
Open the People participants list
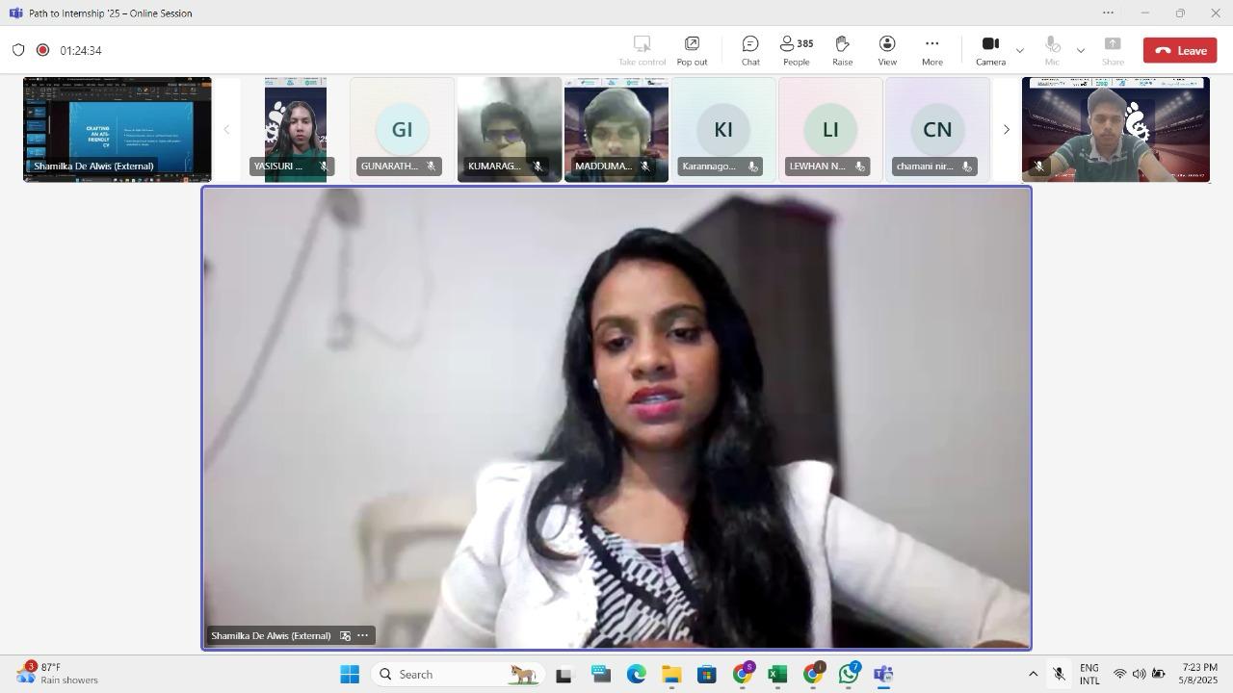[796, 50]
